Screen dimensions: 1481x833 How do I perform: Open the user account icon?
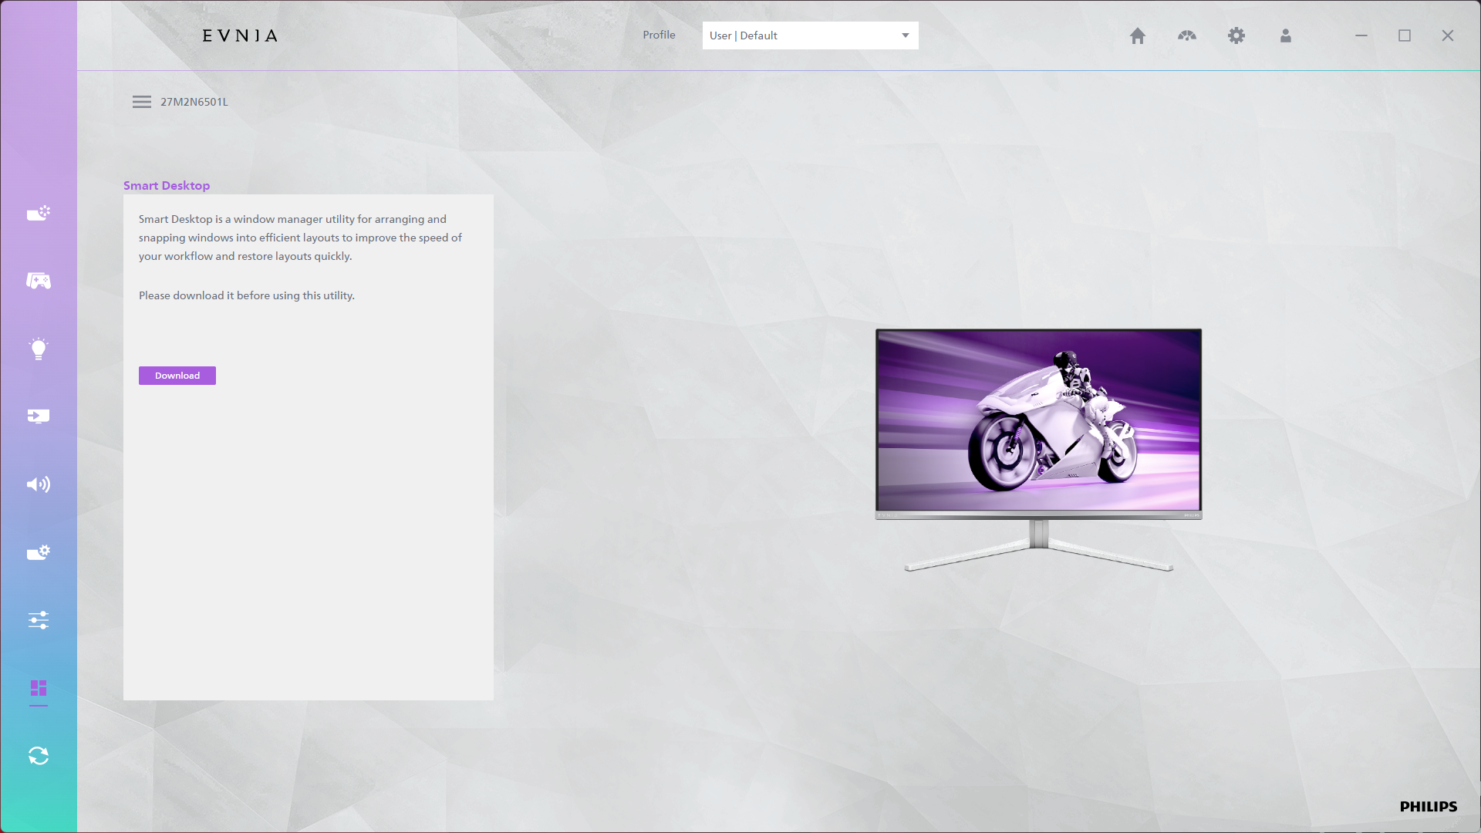click(1286, 35)
